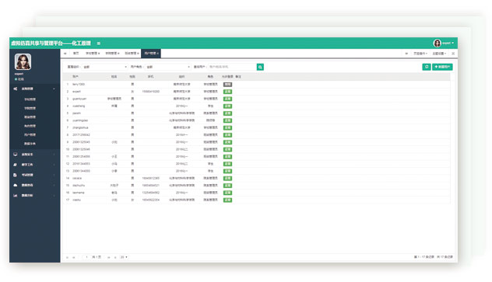Open 用户管理 in the sidebar submenu
The height and width of the screenshot is (282, 492).
tap(30, 135)
